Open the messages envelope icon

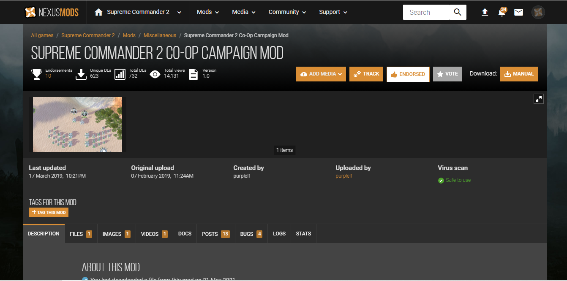point(518,12)
